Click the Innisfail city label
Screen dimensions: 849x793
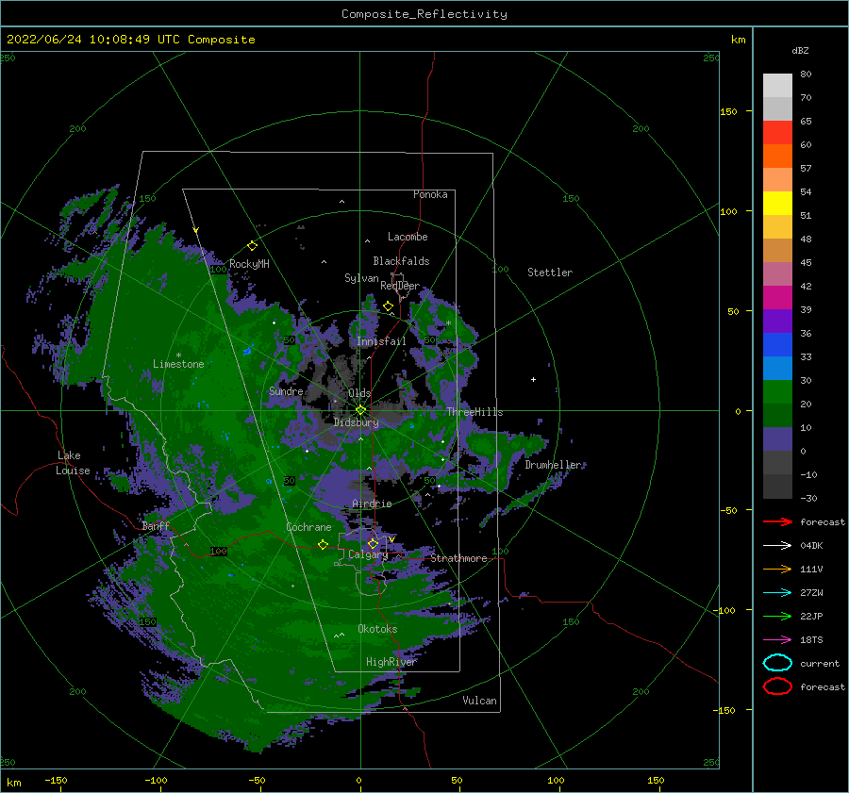point(381,341)
